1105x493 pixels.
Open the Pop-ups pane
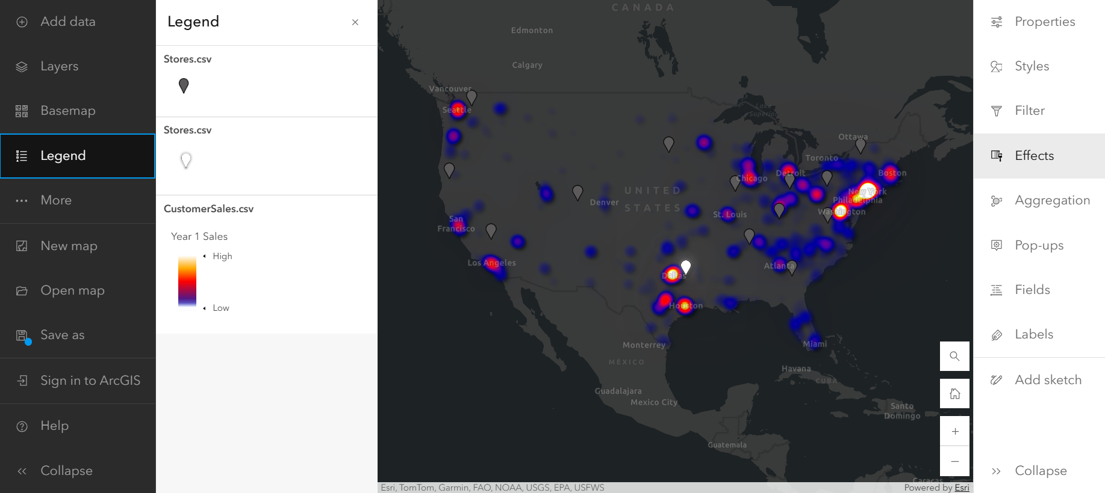1039,245
